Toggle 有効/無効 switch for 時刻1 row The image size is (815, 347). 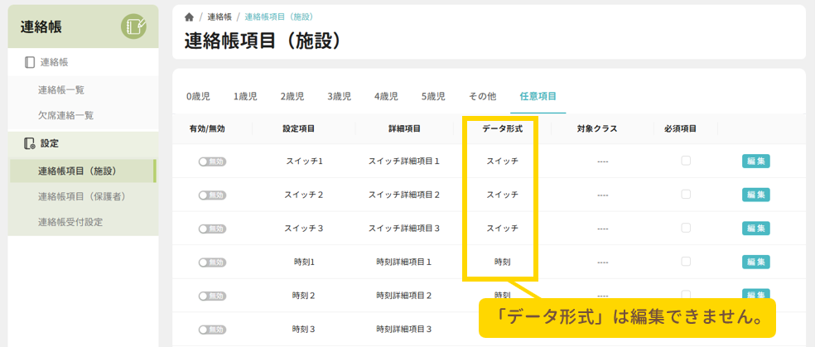pos(212,263)
